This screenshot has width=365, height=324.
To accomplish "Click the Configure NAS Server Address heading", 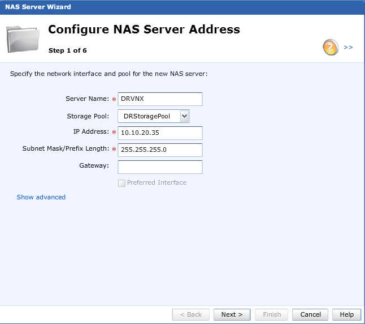I will coord(144,29).
